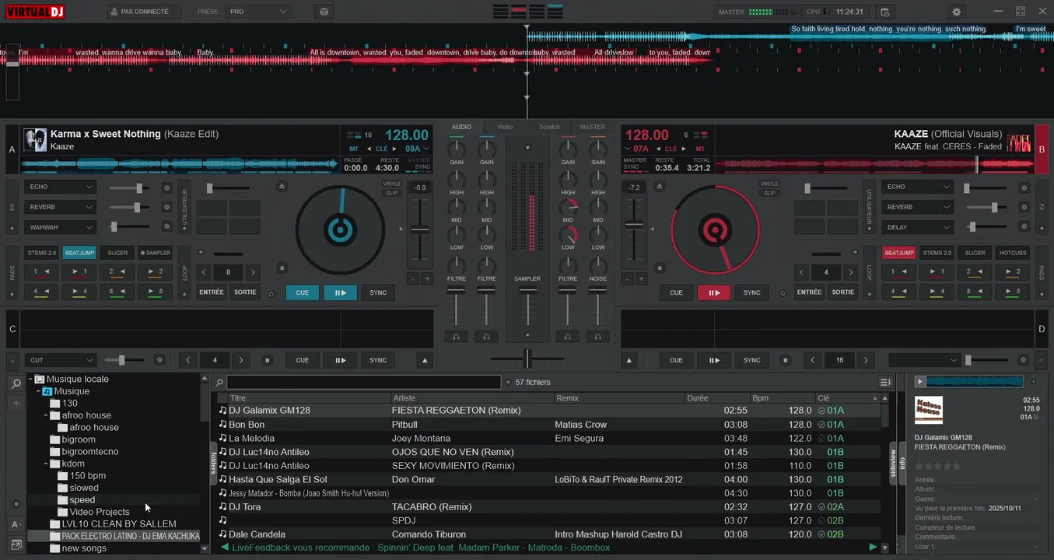Viewport: 1054px width, 560px height.
Task: Eject the track from deck A
Action: [282, 187]
